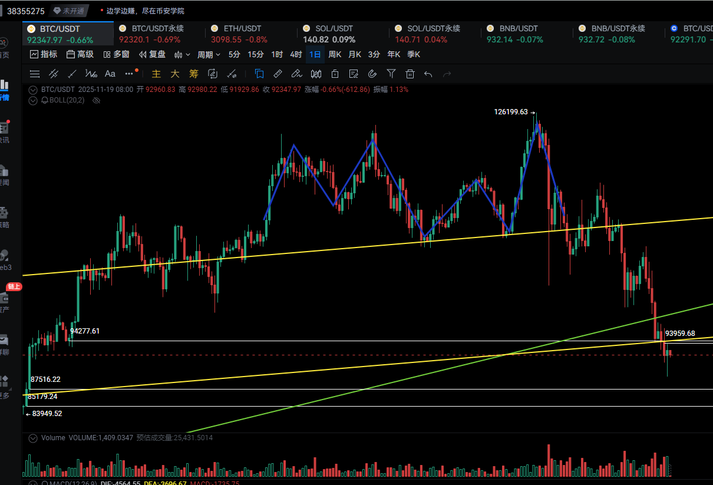Toggle the 主 main-force indicator
Image resolution: width=713 pixels, height=485 pixels.
[x=156, y=74]
